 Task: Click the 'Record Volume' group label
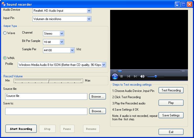click(x=13, y=76)
